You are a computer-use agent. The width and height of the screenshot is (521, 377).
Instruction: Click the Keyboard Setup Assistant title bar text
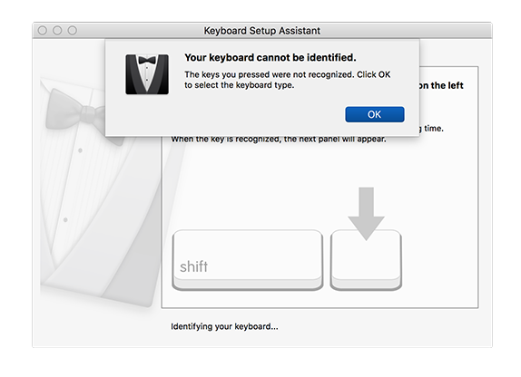click(261, 31)
